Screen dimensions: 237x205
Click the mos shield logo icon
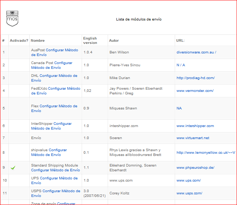(12, 19)
